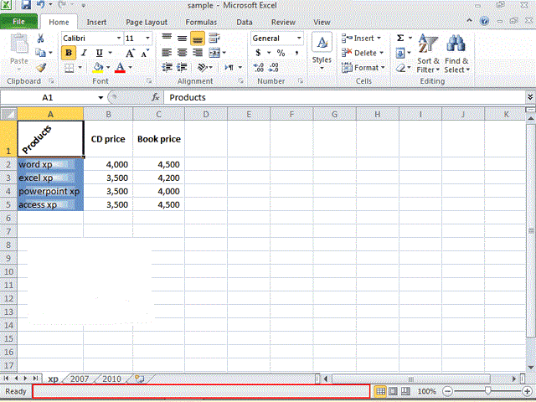Image resolution: width=536 pixels, height=402 pixels.
Task: Toggle Bottom Align button
Action: pyautogui.click(x=198, y=38)
